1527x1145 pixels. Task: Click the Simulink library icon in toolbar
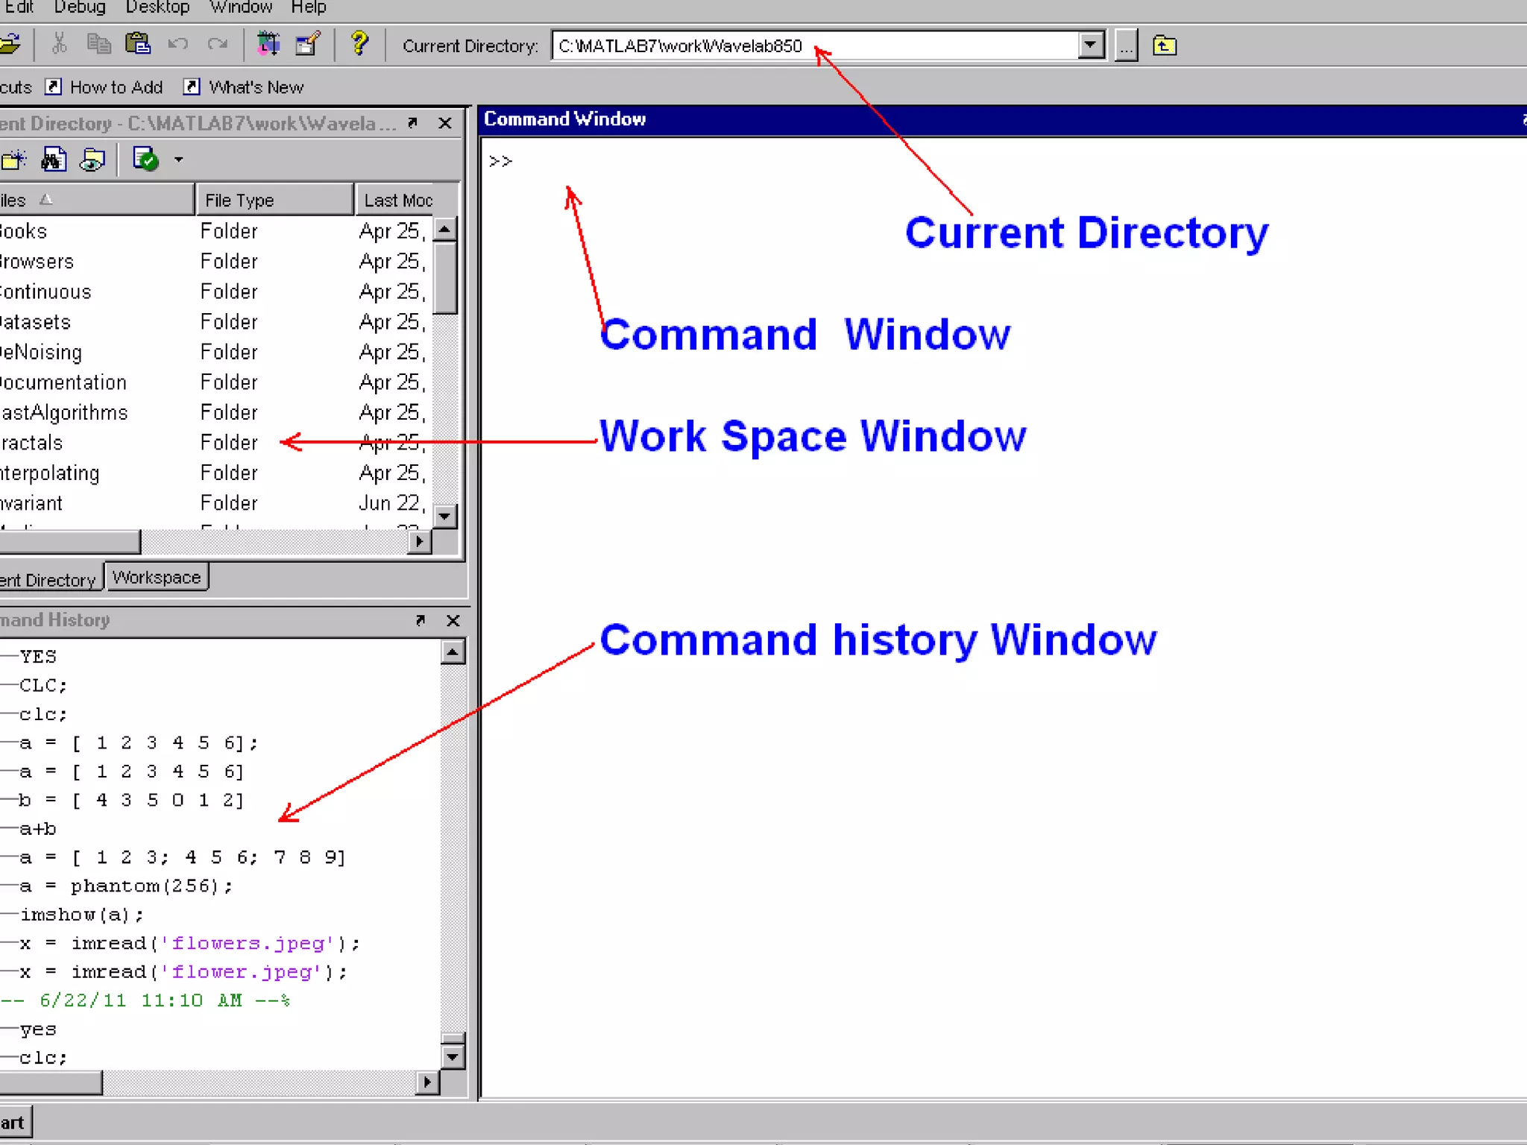[268, 44]
